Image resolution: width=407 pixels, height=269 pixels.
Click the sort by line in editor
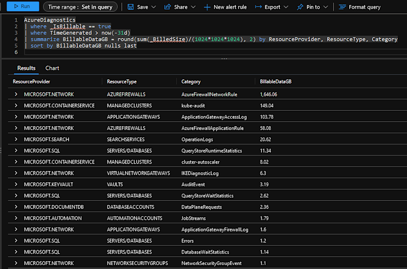(x=80, y=46)
